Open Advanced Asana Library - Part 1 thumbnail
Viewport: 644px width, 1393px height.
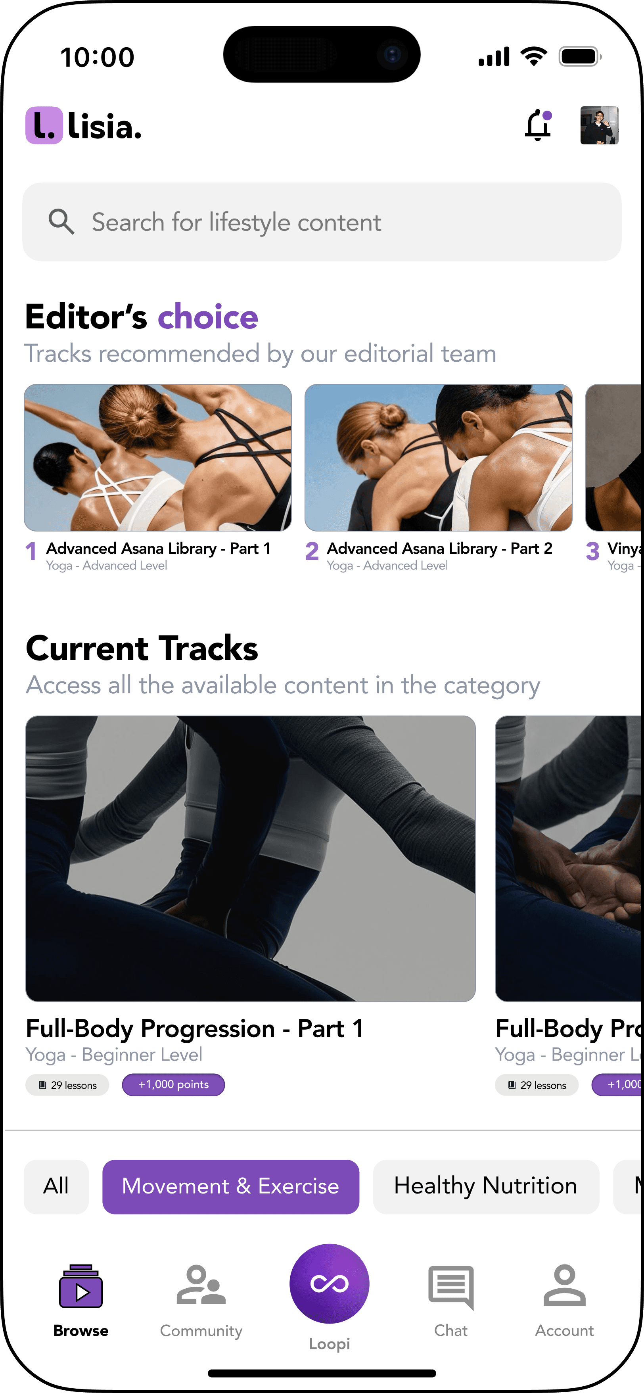(x=158, y=457)
